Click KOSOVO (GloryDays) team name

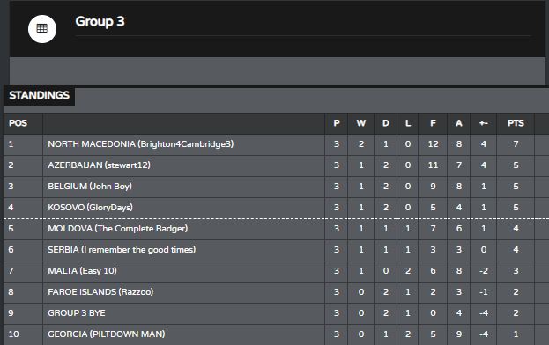pyautogui.click(x=91, y=208)
